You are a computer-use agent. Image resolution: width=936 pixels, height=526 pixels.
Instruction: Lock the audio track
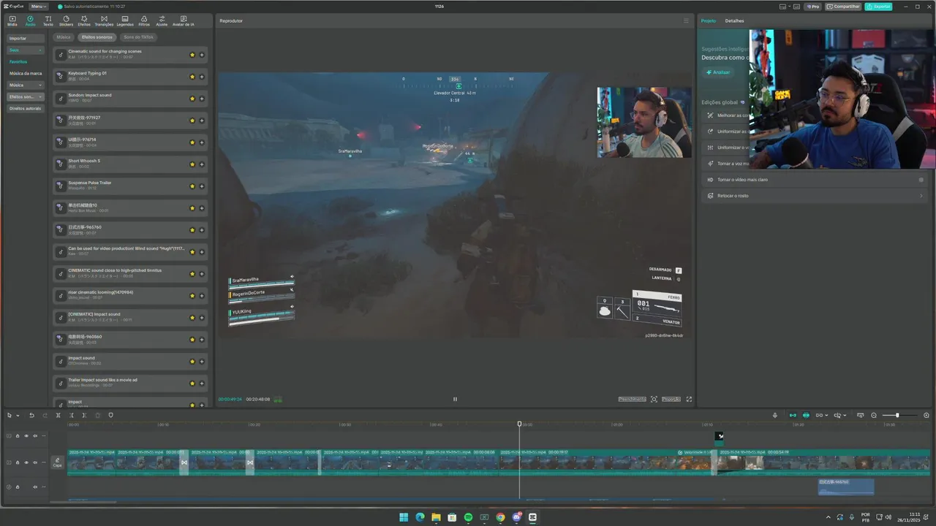[17, 487]
